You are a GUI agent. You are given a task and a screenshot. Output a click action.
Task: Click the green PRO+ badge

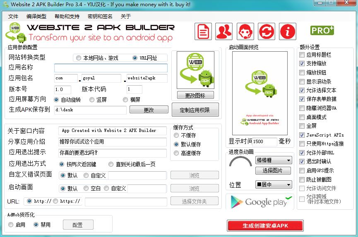pos(322,30)
